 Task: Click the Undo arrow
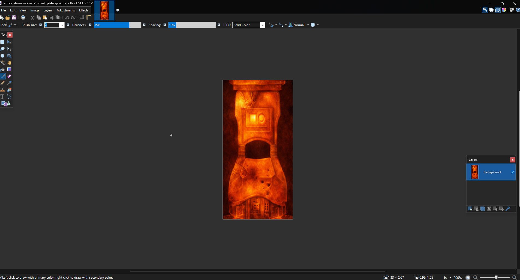[67, 17]
